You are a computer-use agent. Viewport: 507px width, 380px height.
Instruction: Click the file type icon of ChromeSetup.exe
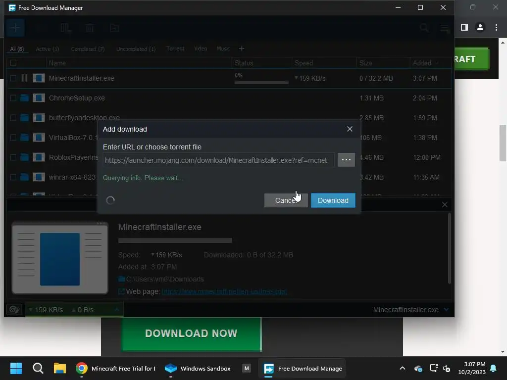click(39, 98)
